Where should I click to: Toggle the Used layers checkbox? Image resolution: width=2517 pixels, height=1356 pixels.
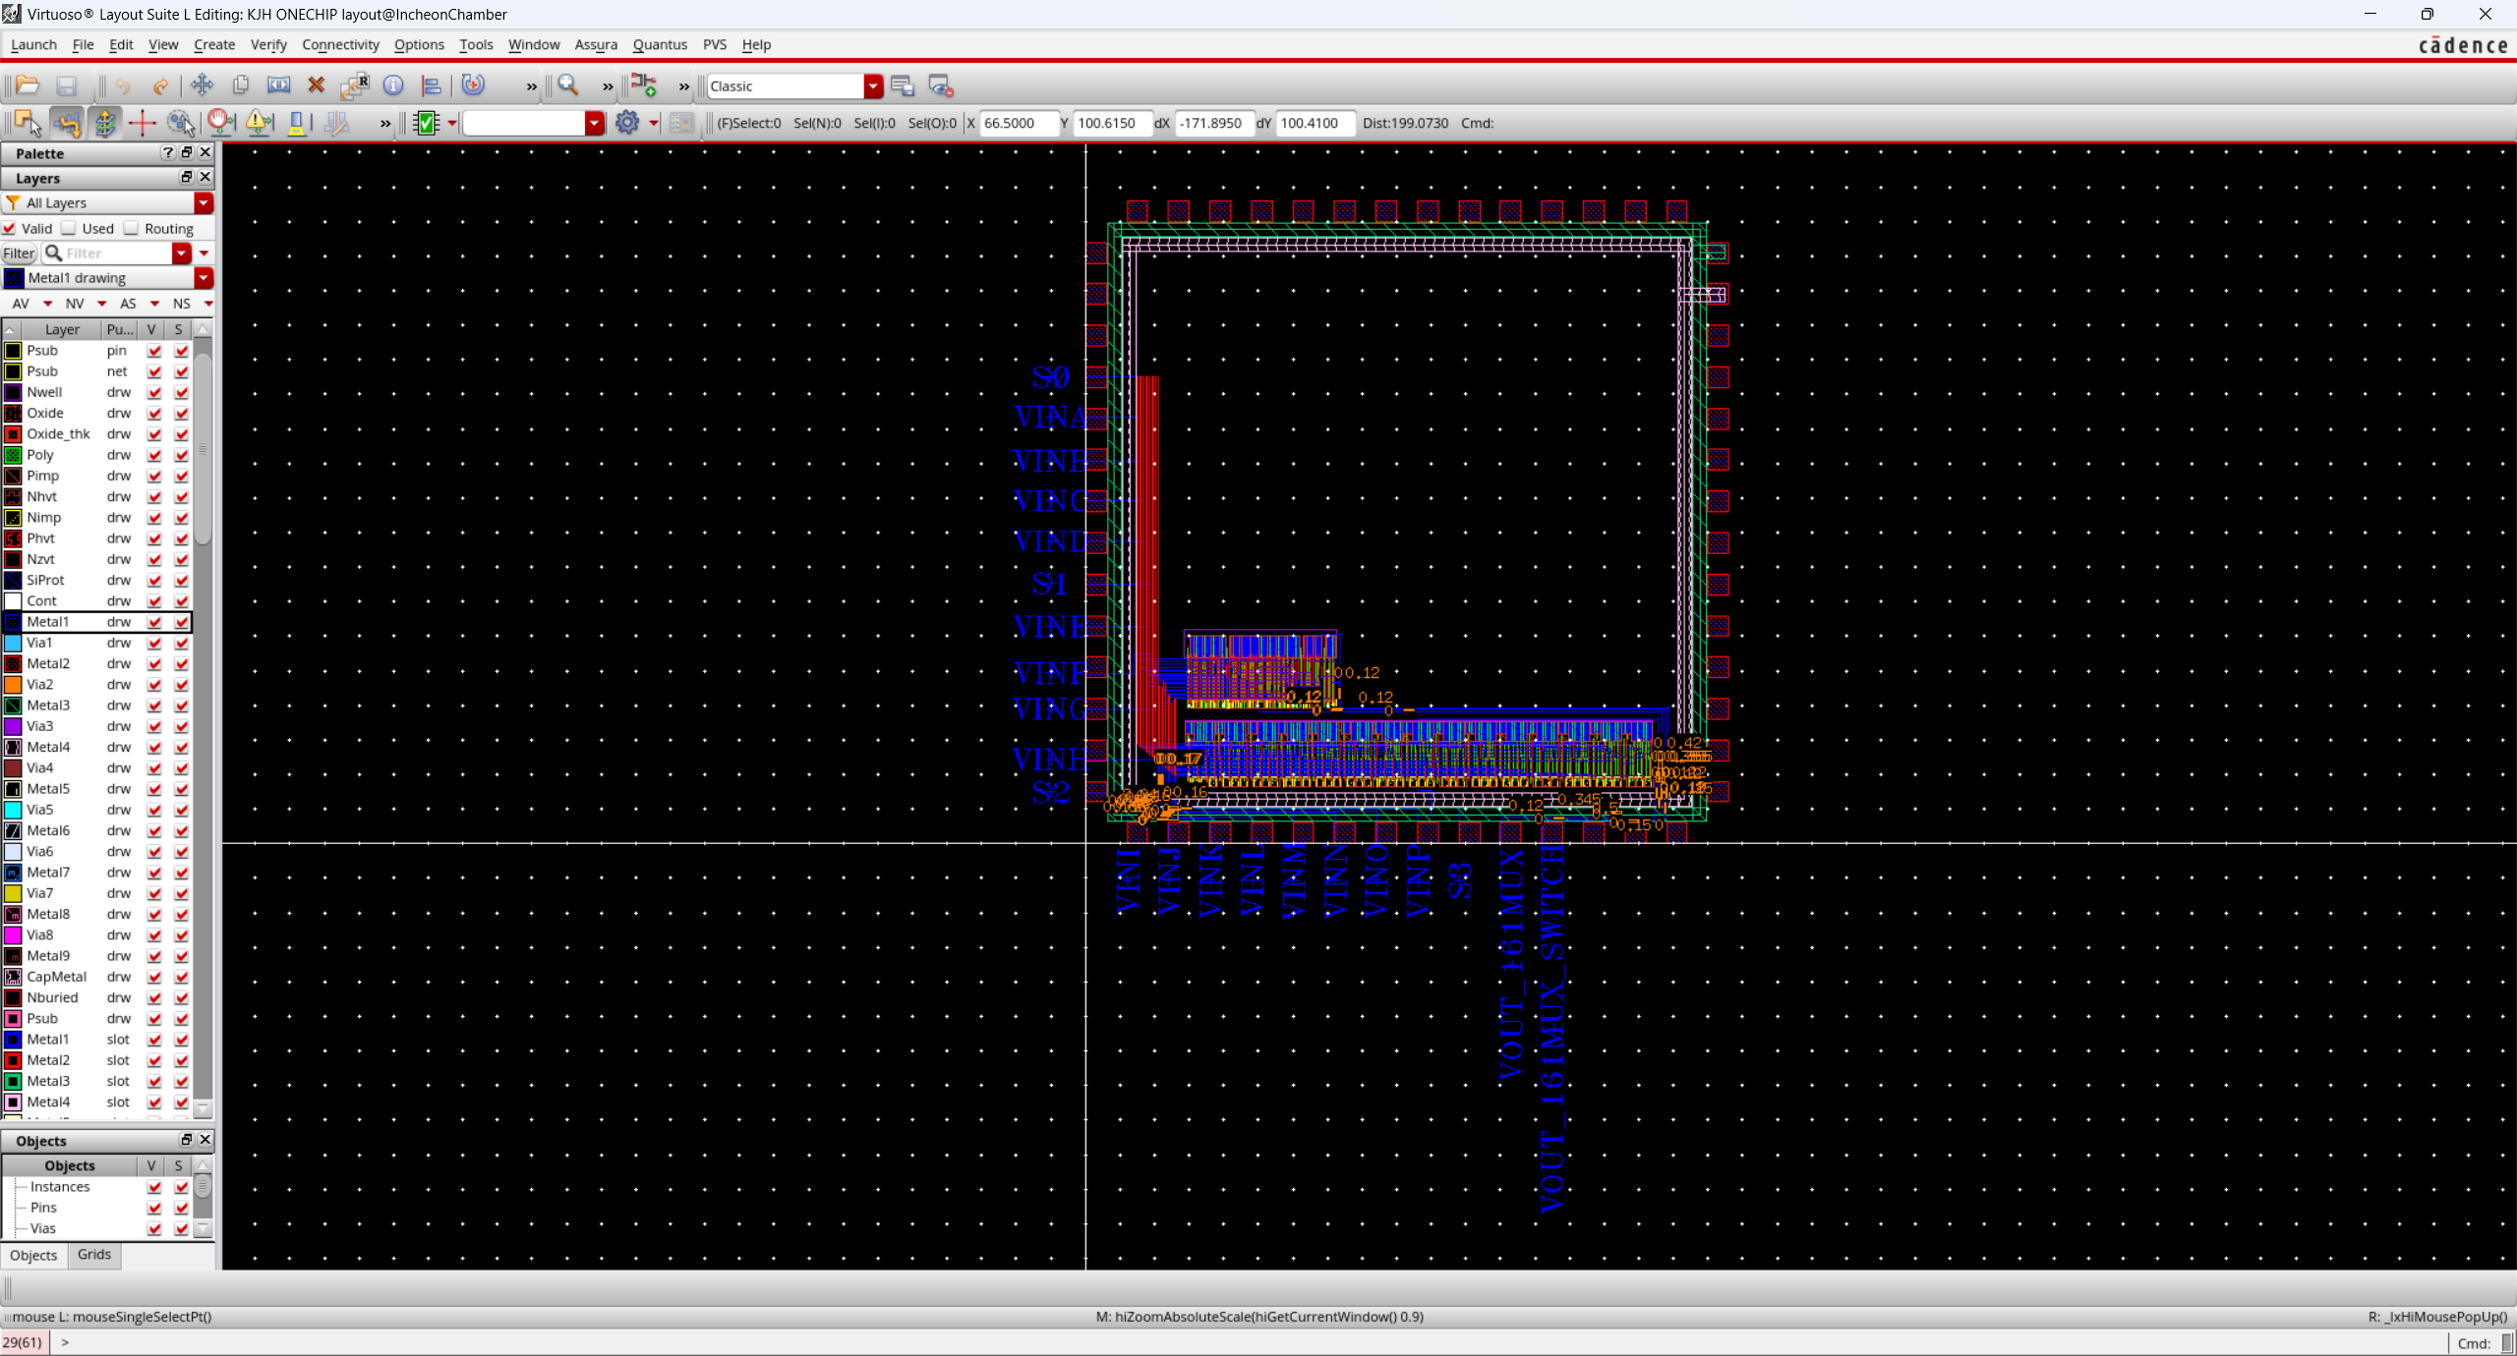coord(70,228)
